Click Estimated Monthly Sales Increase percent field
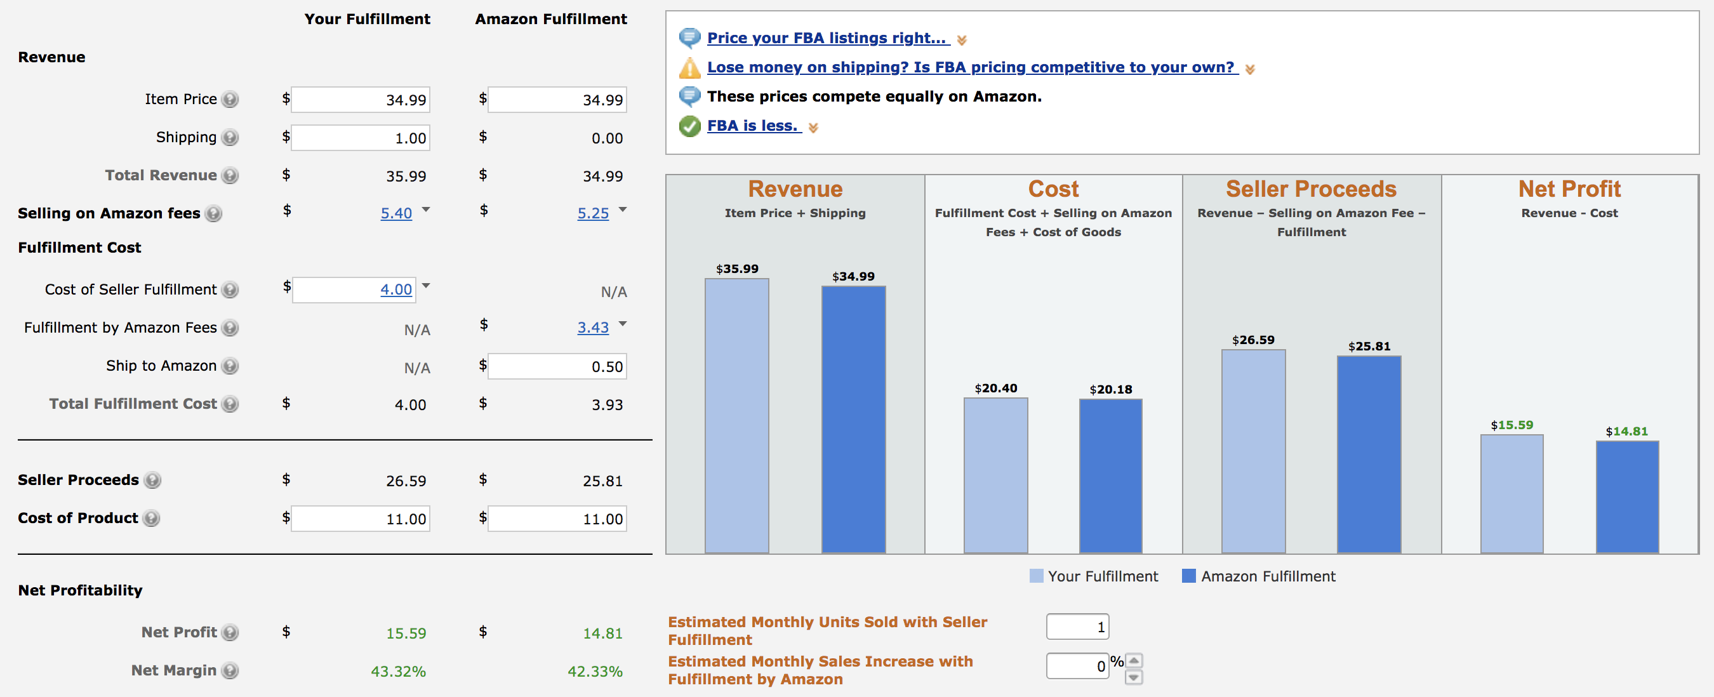Screen dimensions: 1714x697 (x=1077, y=666)
